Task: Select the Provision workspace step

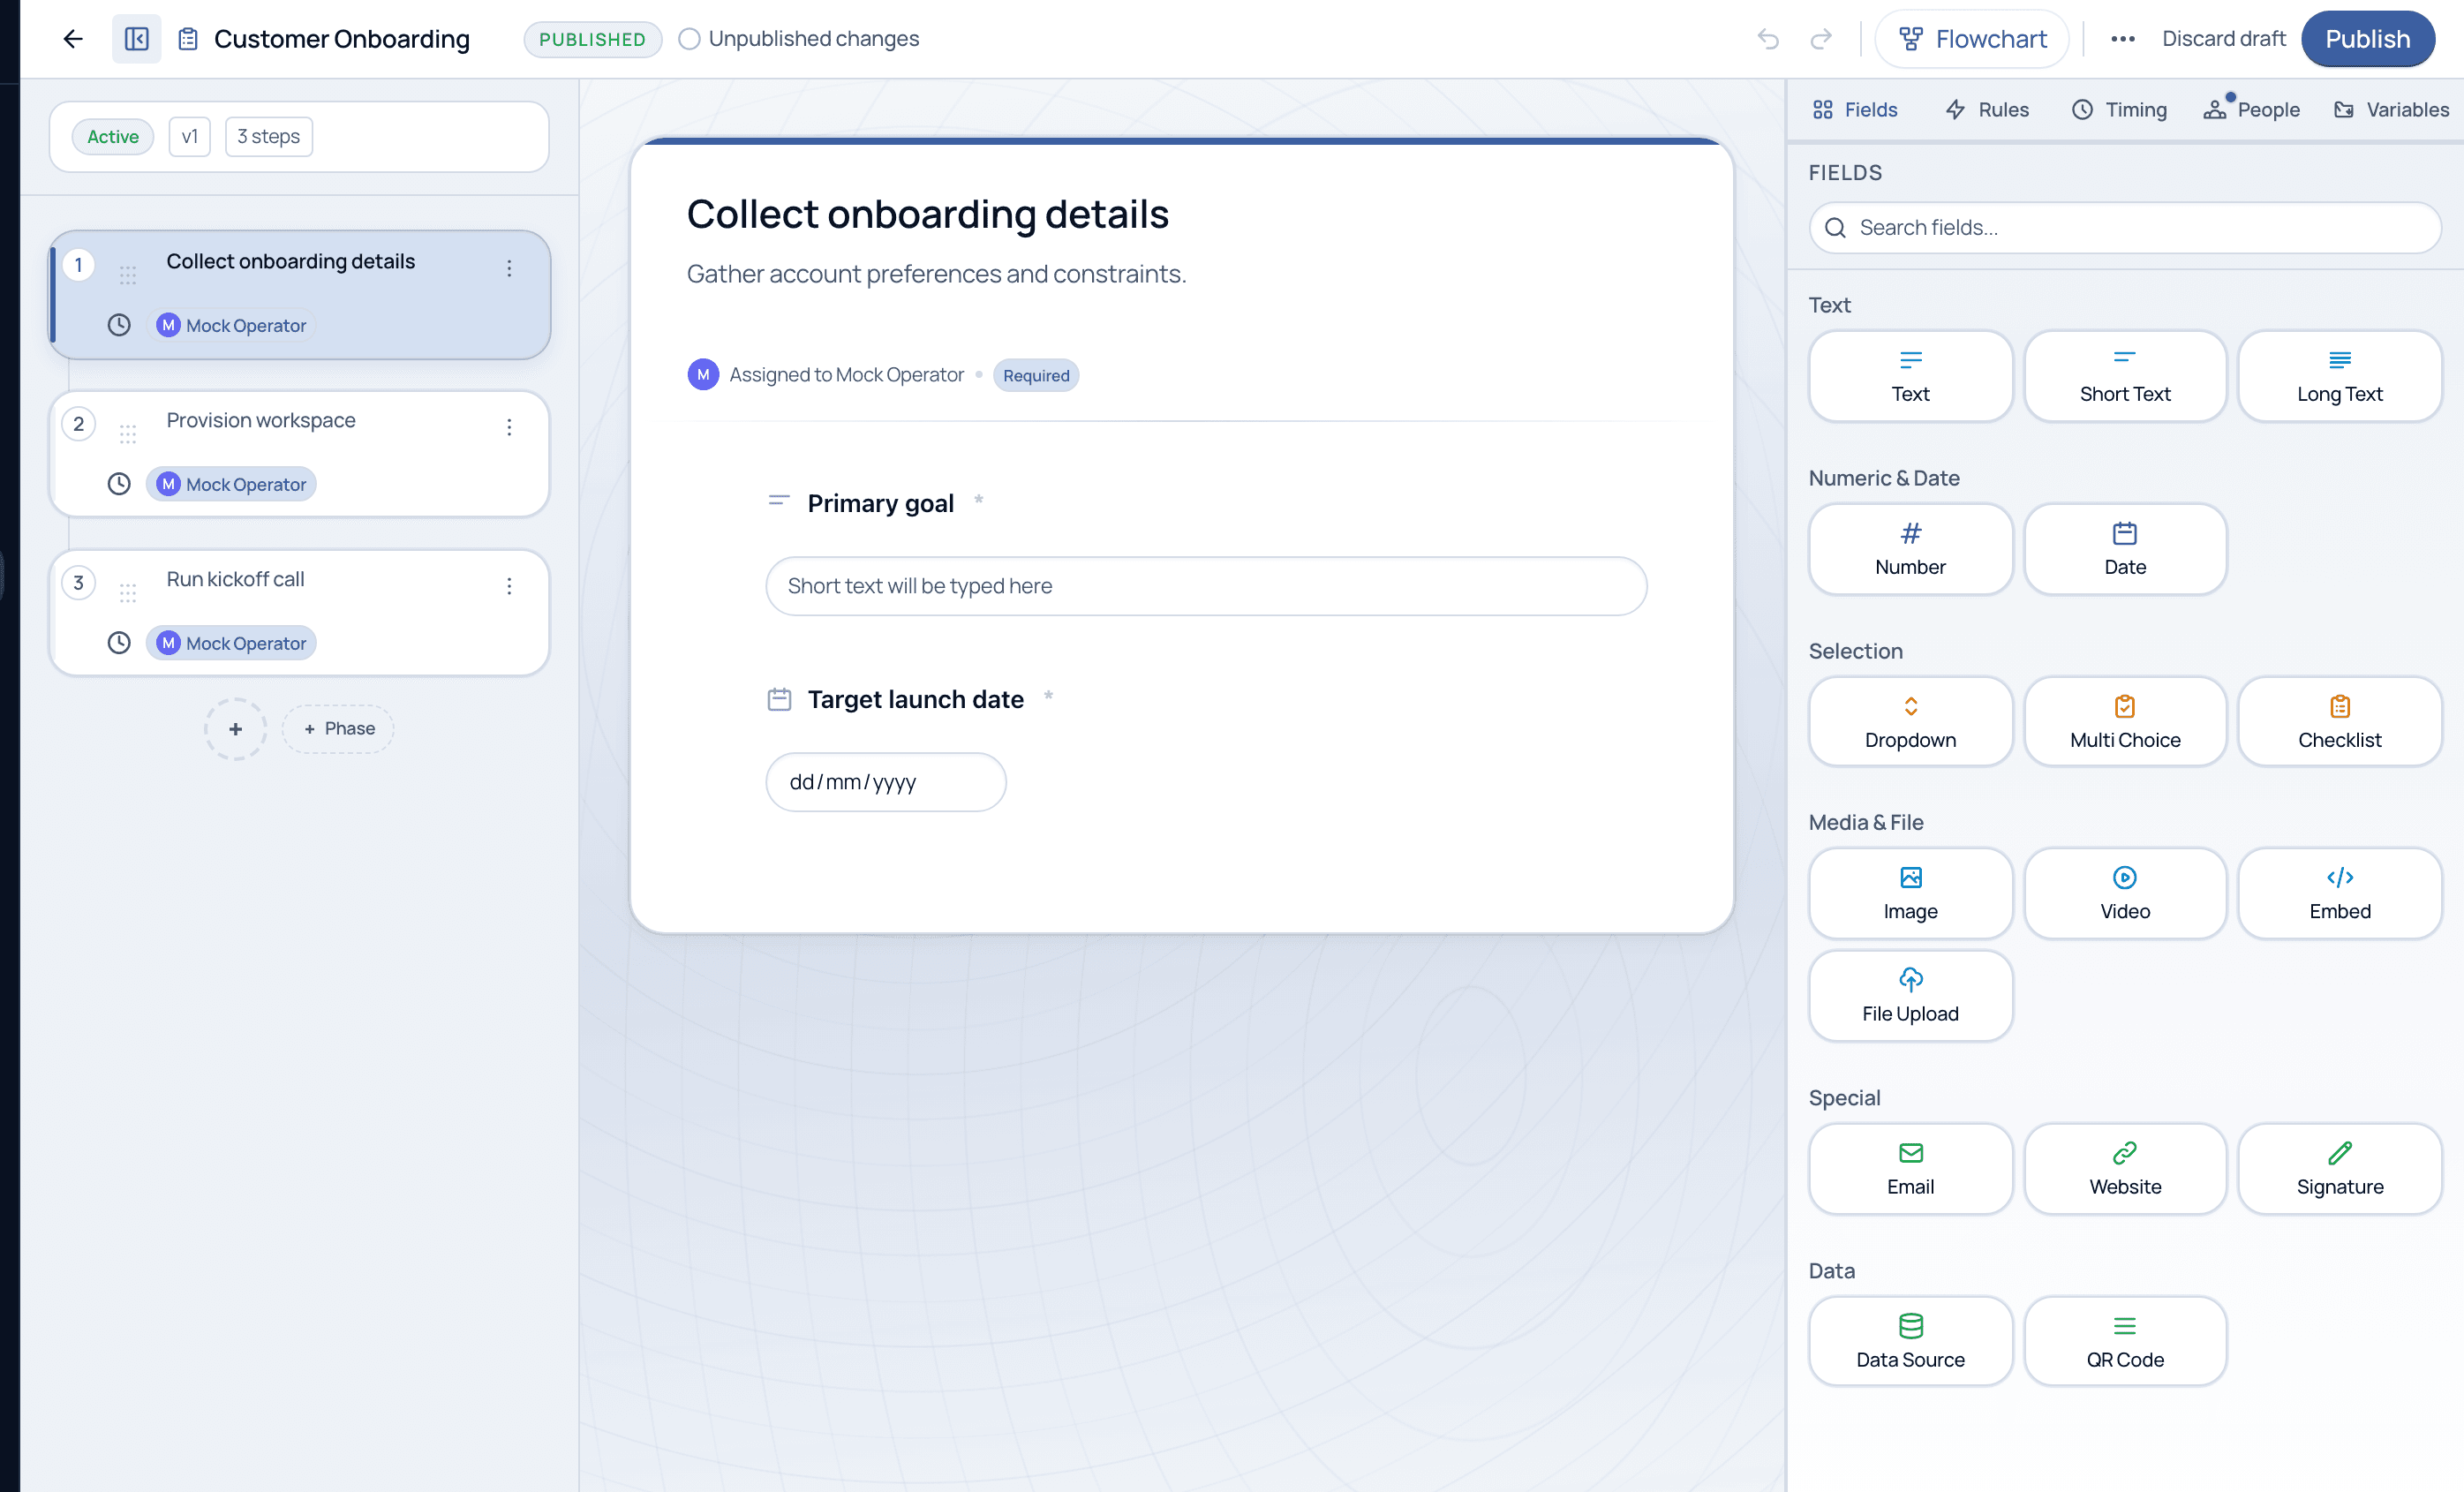Action: point(299,453)
